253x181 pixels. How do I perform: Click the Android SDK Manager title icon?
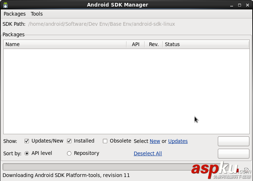click(x=5, y=5)
